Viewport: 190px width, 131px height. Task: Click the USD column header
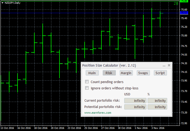tap(127, 94)
